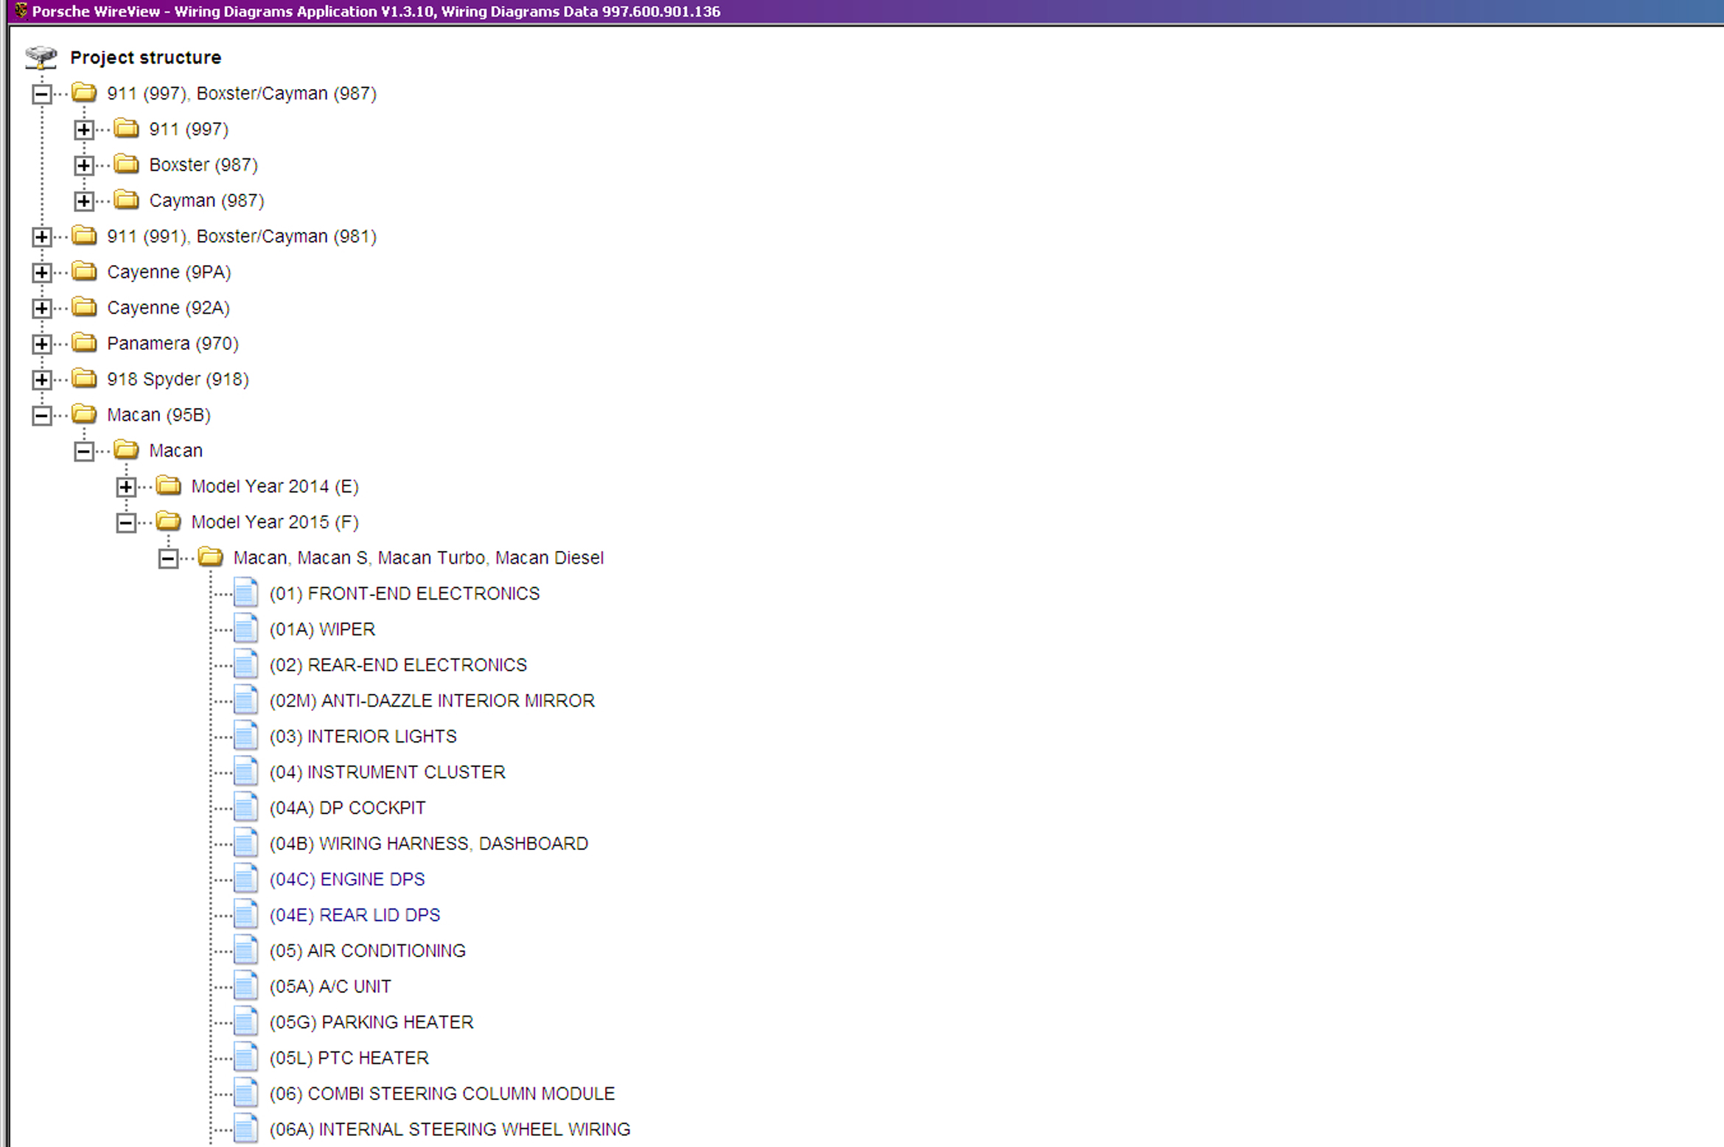Click the folder icon for Model Year 2015 (F)
The image size is (1724, 1147).
(169, 522)
